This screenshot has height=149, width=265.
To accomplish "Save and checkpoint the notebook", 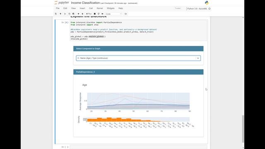I will 56,14.
